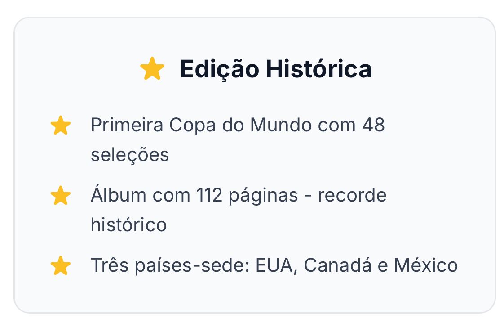Click the number "112" in the second bullet
504x323 pixels.
[x=209, y=196]
